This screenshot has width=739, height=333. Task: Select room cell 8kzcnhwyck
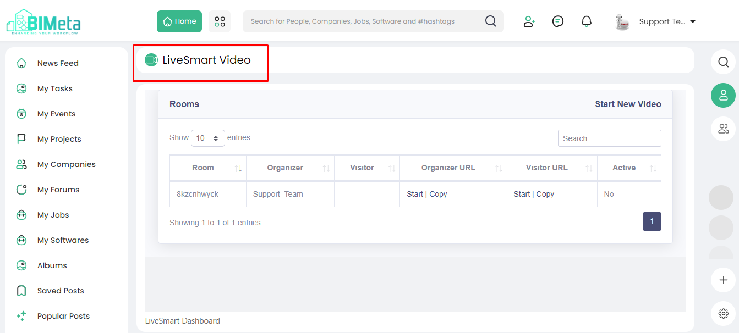coord(208,194)
